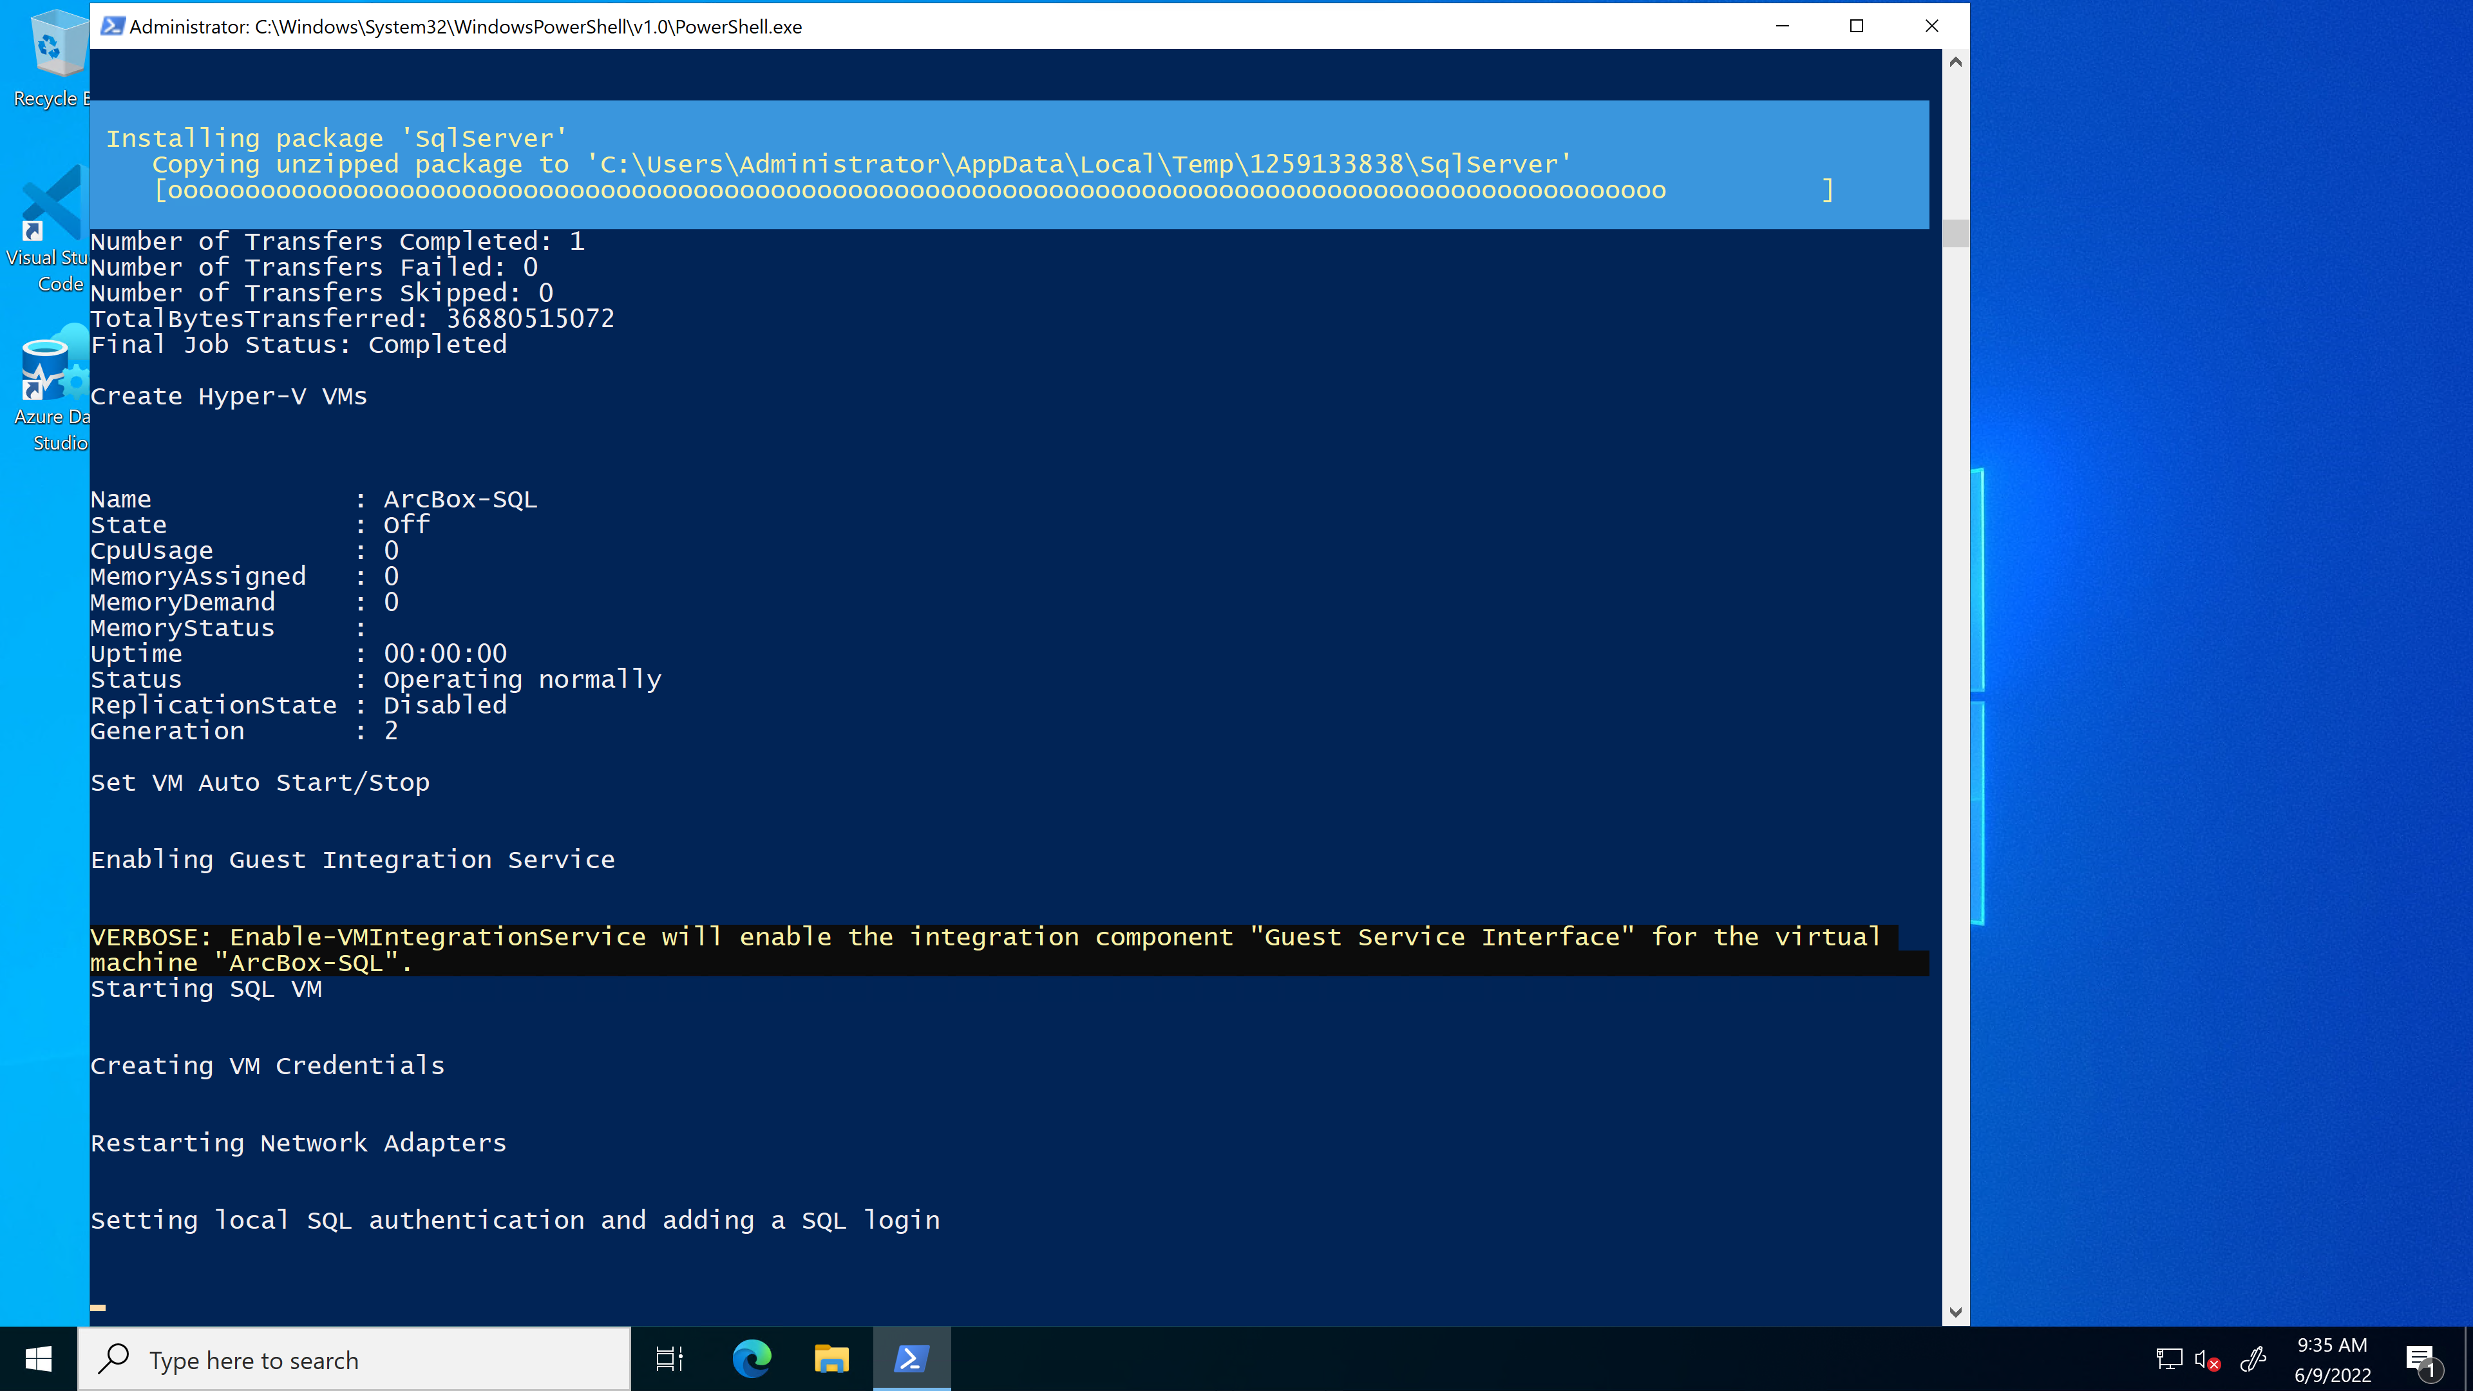
Task: Click the 'Number of Transfers Failed: 0' line
Action: click(x=314, y=267)
